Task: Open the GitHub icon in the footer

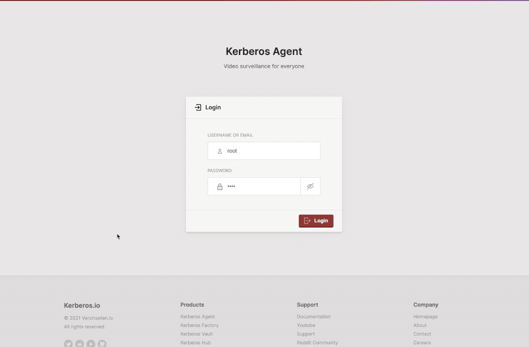Action: (102, 343)
